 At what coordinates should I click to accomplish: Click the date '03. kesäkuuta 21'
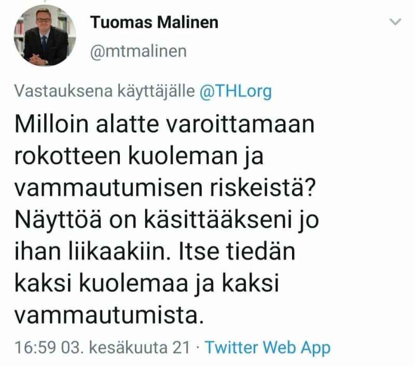(x=126, y=347)
